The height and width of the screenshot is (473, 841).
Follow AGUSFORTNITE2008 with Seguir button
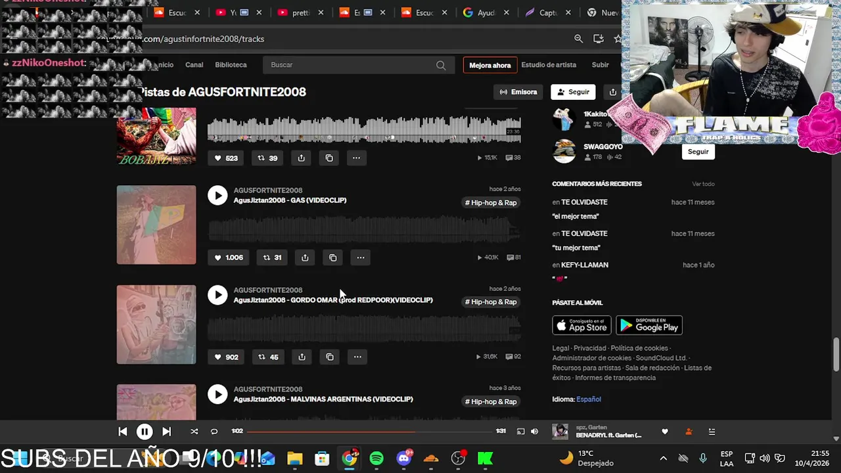click(573, 92)
